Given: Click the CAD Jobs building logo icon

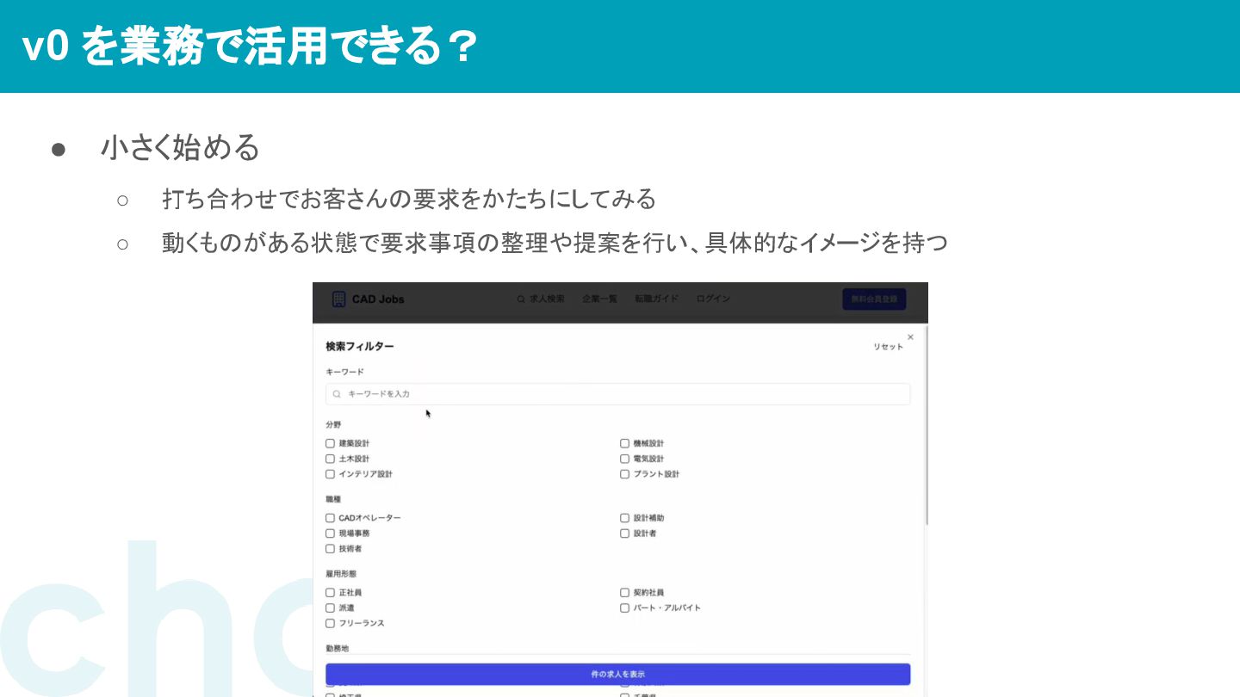Looking at the screenshot, I should click(338, 299).
